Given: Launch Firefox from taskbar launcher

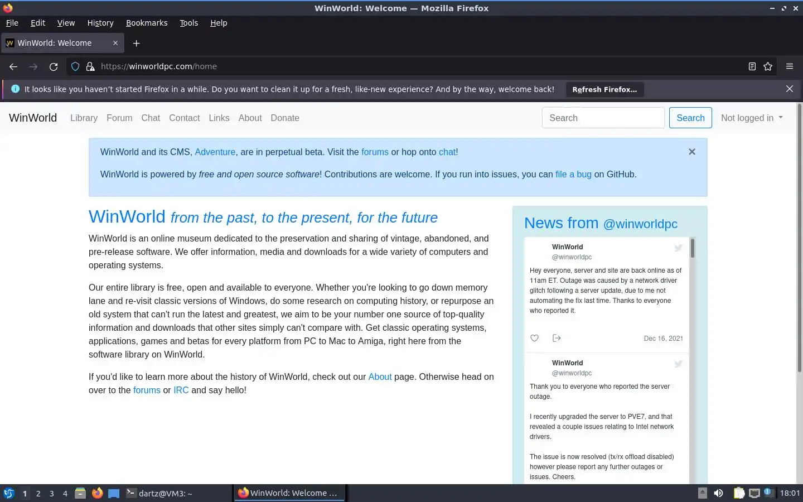Looking at the screenshot, I should [x=97, y=493].
